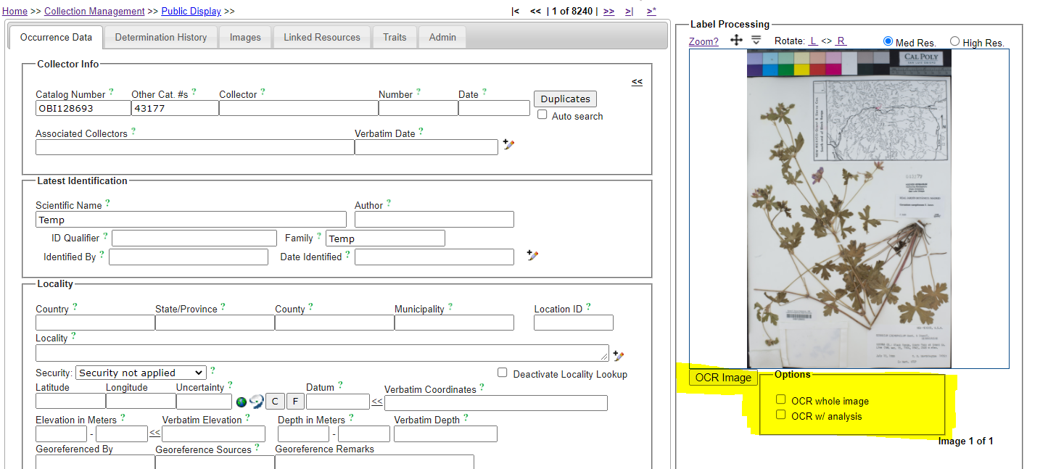Select Med Res. image resolution
The height and width of the screenshot is (469, 1048).
(x=888, y=41)
